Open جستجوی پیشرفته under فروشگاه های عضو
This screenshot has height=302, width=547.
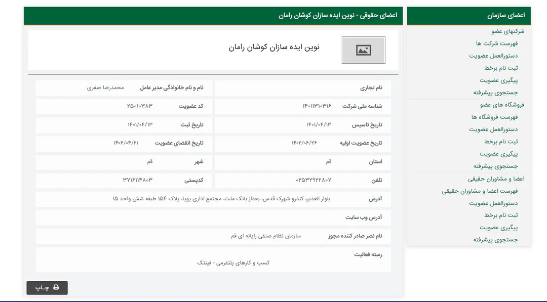click(496, 166)
